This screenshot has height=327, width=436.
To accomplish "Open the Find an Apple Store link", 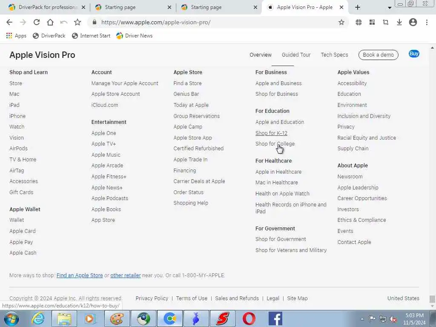I will (x=80, y=275).
